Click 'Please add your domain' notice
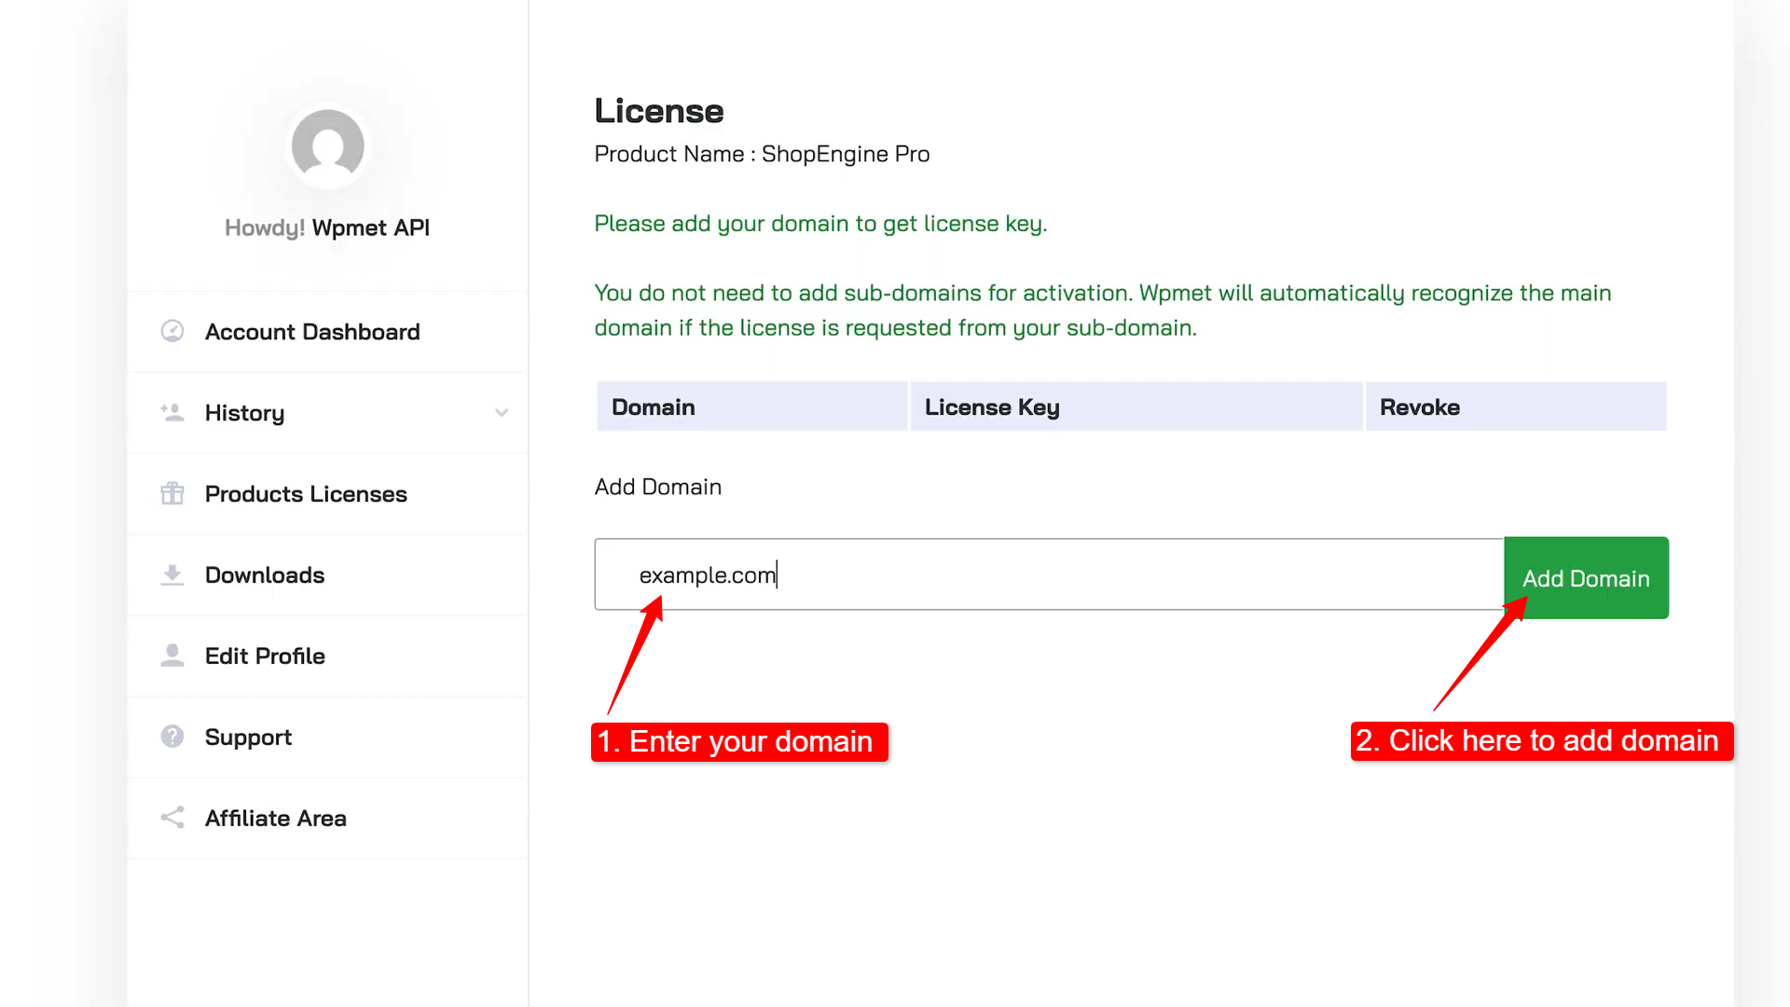Image resolution: width=1790 pixels, height=1007 pixels. click(x=820, y=224)
